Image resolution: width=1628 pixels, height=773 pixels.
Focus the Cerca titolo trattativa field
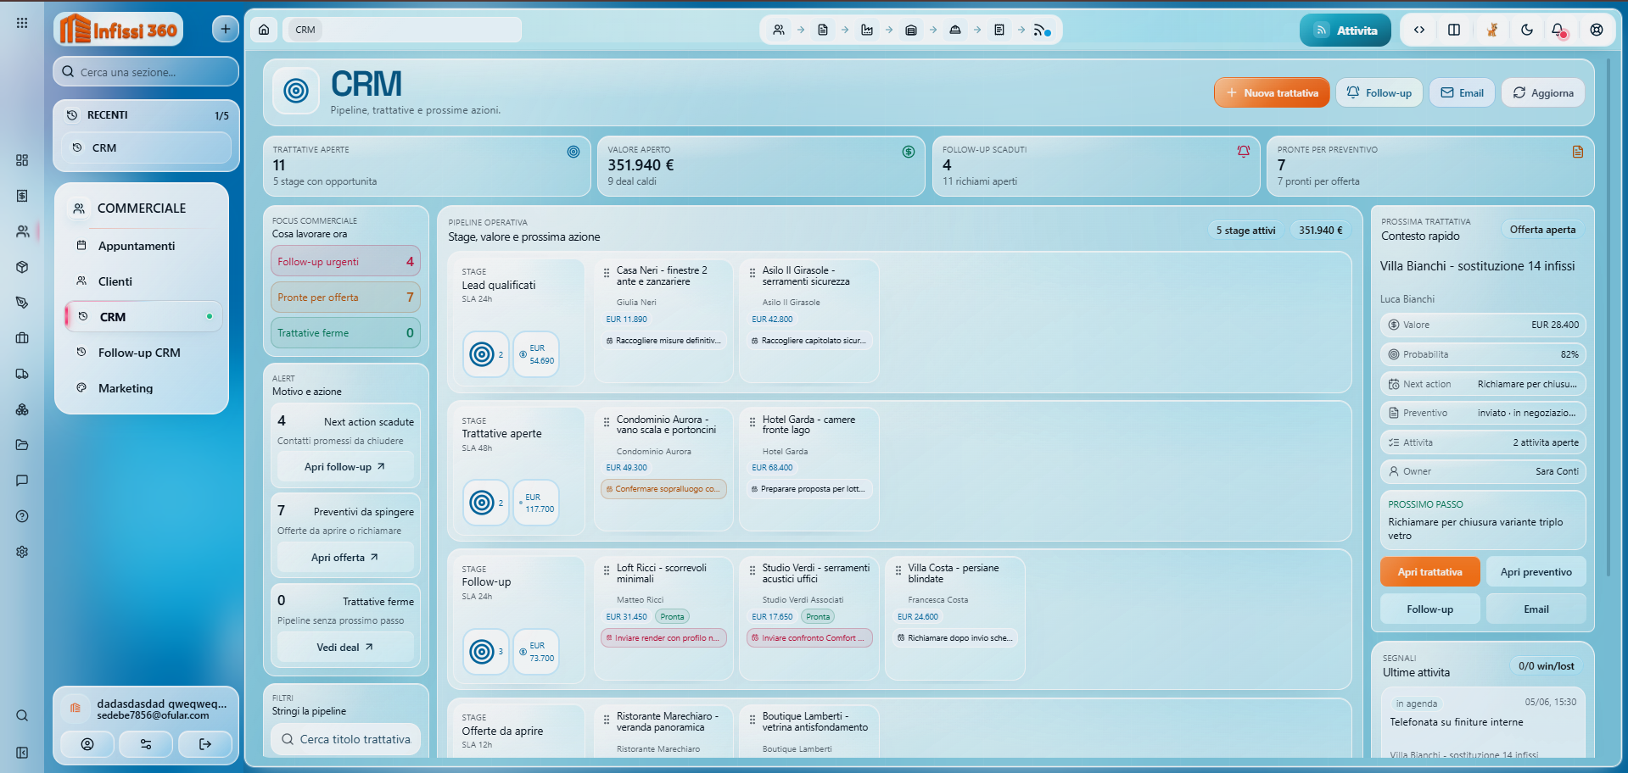(x=345, y=740)
